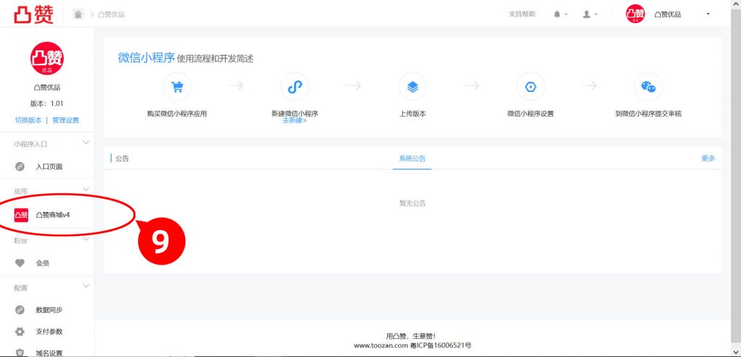Expand the 凸赞优品 account dropdown arrow
This screenshot has width=741, height=357.
708,14
